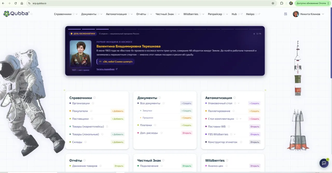The width and height of the screenshot is (332, 173).
Task: Click the browser home button
Action: 22,3
